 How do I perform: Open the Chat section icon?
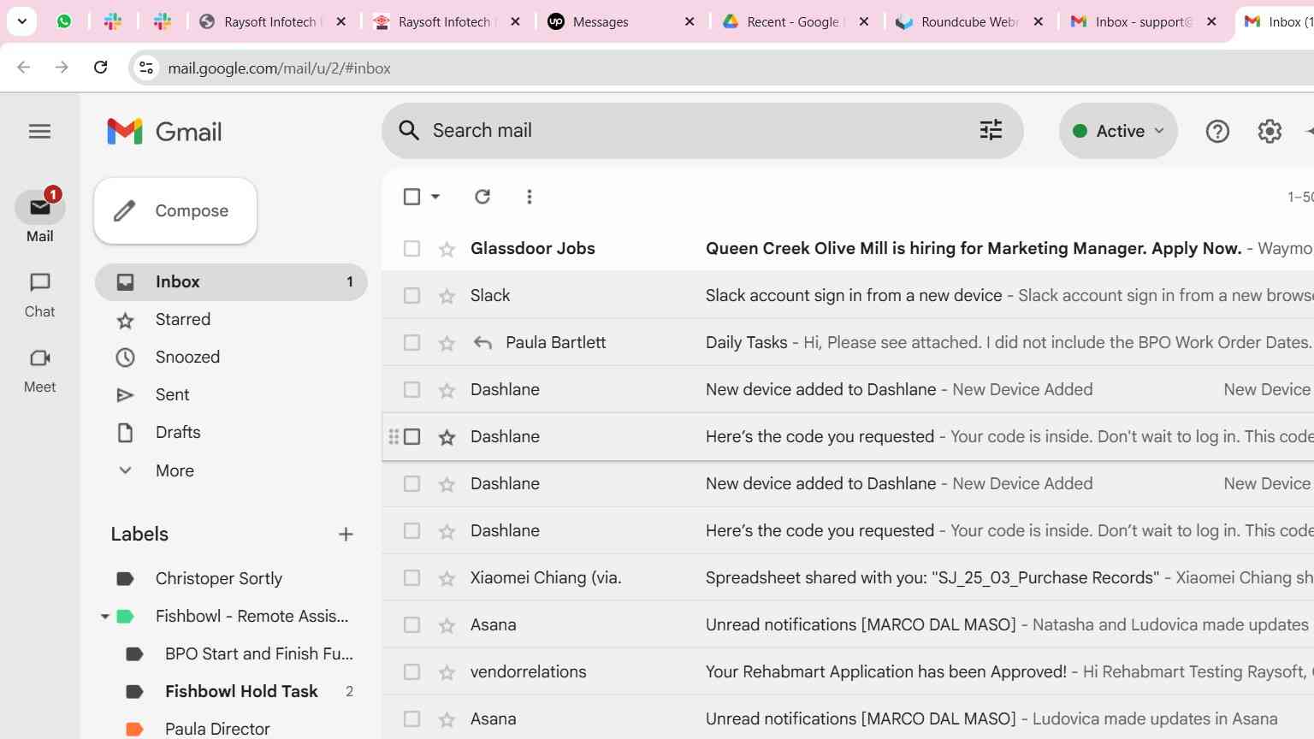[40, 282]
